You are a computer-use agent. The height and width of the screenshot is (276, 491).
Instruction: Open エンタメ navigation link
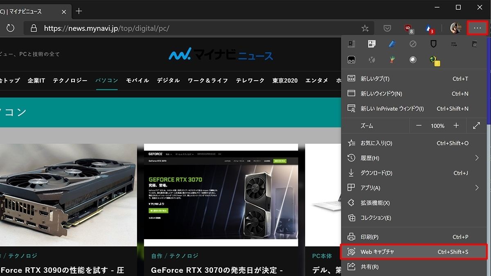(x=317, y=81)
